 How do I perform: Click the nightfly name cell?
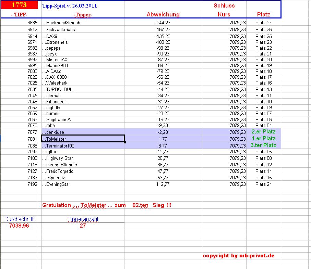click(x=83, y=107)
